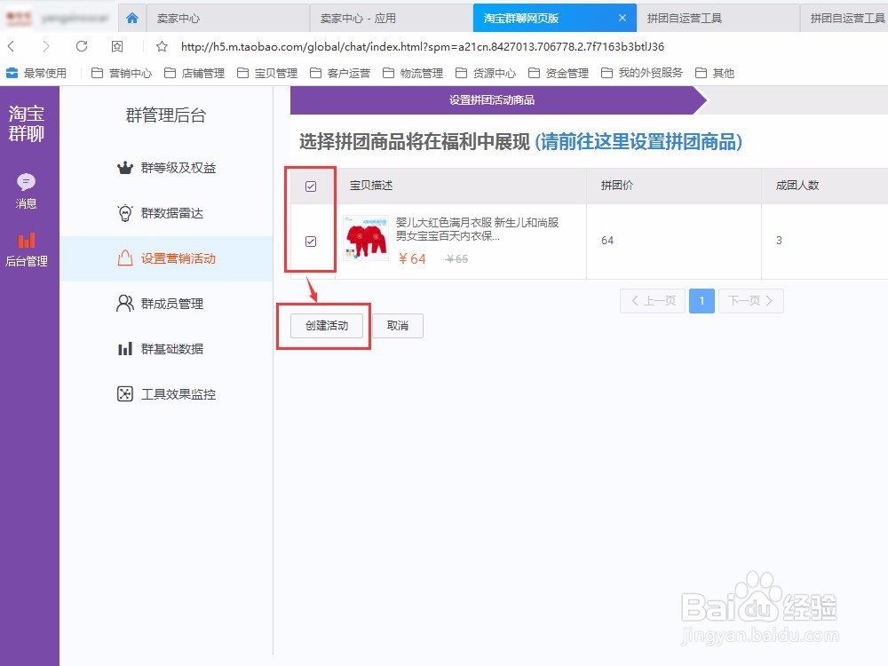Click the 后台管理 chart icon in purple sidebar
Screen dimensions: 888x666
(x=27, y=241)
